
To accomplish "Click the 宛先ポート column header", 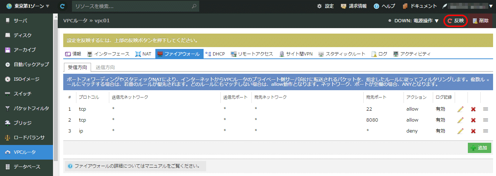I will pos(376,97).
